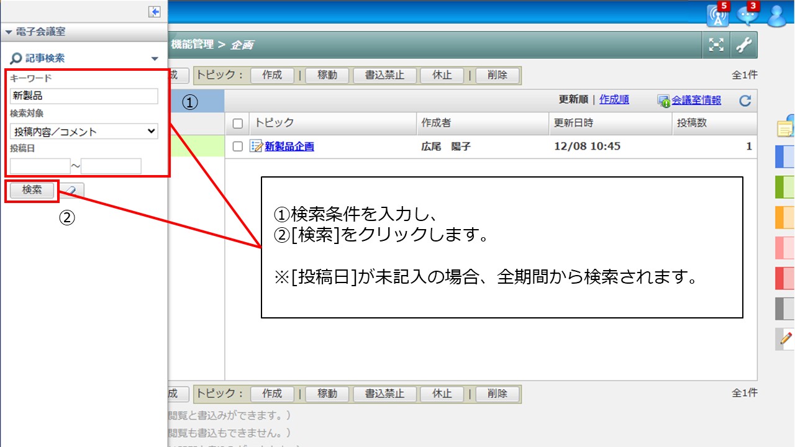Open the yellow sticky note icon
The height and width of the screenshot is (447, 795).
[786, 126]
